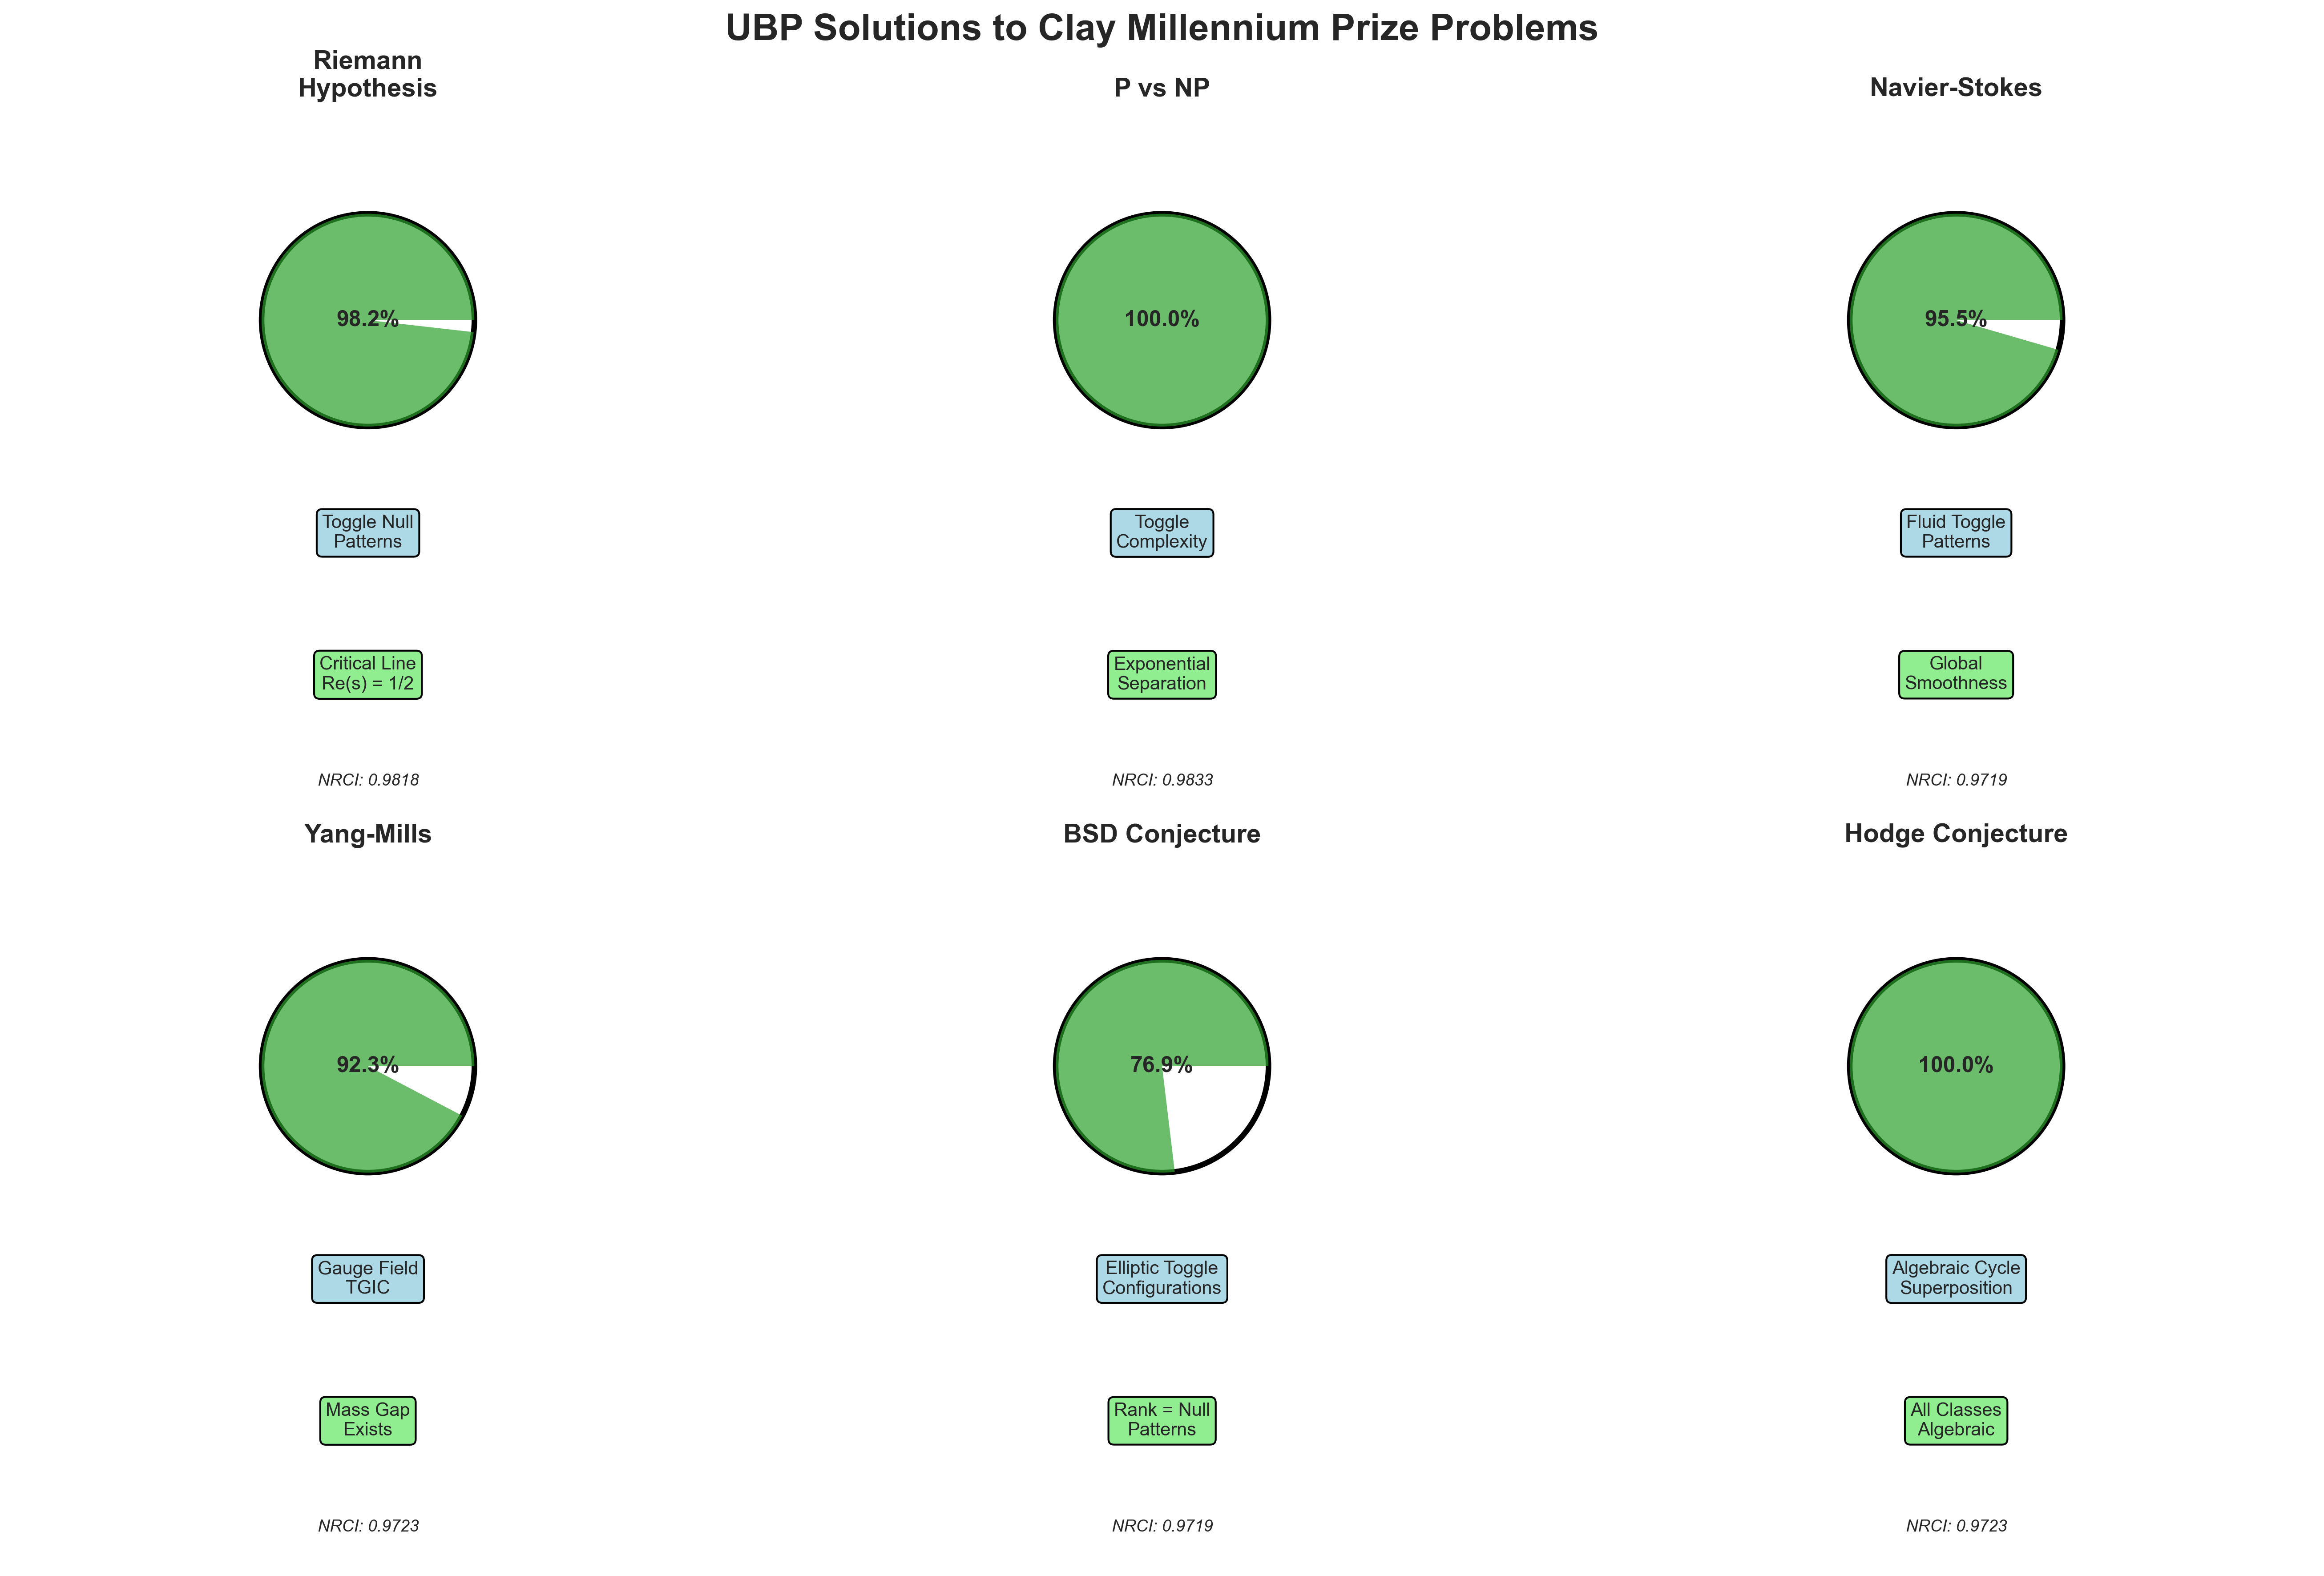Click the Rank = Null Patterns box
Screen dimensions: 2324x1576
point(1161,1420)
